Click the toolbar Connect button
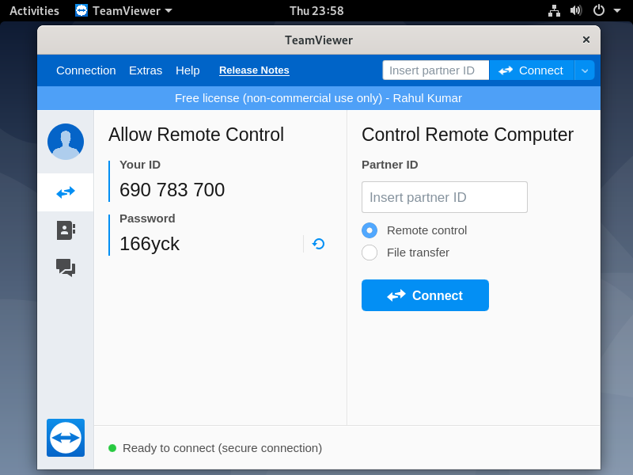Viewport: 633px width, 475px height. click(532, 70)
